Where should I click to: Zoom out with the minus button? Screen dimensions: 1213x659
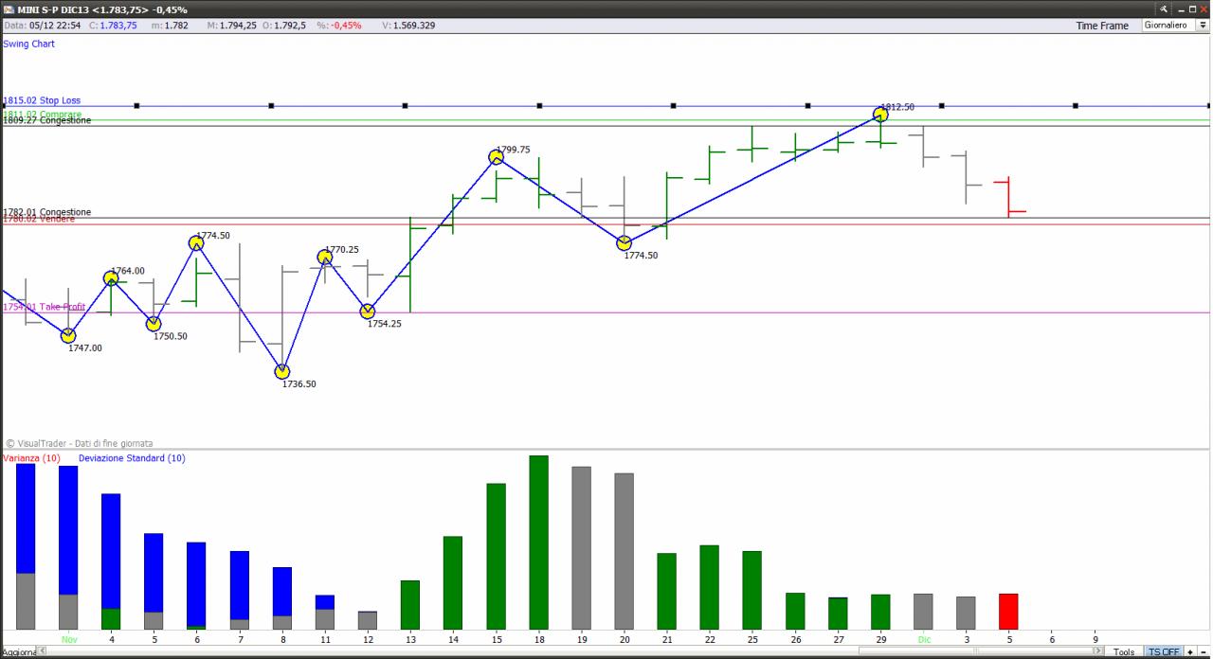(x=1203, y=651)
